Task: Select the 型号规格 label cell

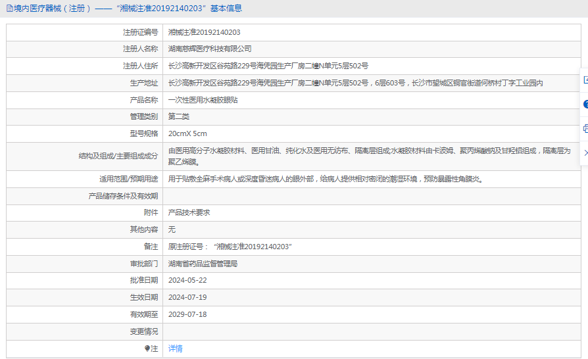Action: click(84, 133)
